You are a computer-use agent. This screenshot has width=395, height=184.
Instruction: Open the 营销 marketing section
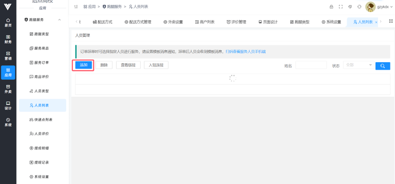tap(8, 56)
